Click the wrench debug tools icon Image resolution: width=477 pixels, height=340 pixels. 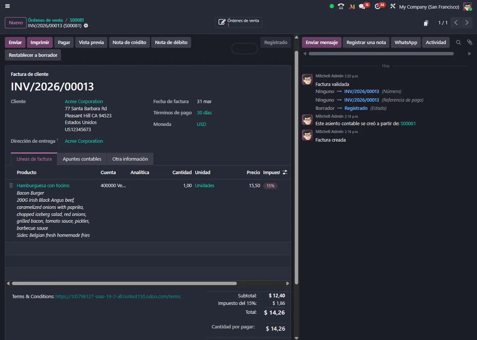(x=393, y=6)
